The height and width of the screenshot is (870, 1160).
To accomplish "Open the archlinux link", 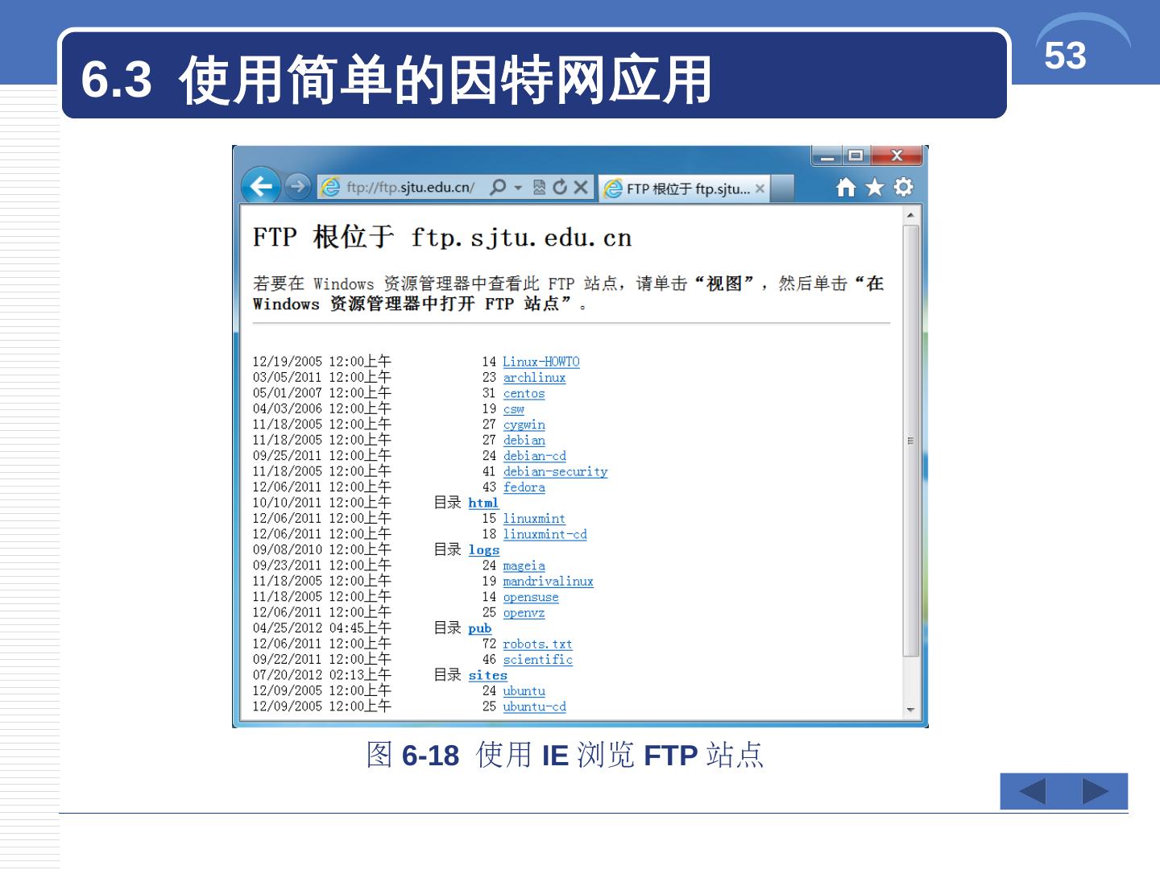I will (534, 378).
